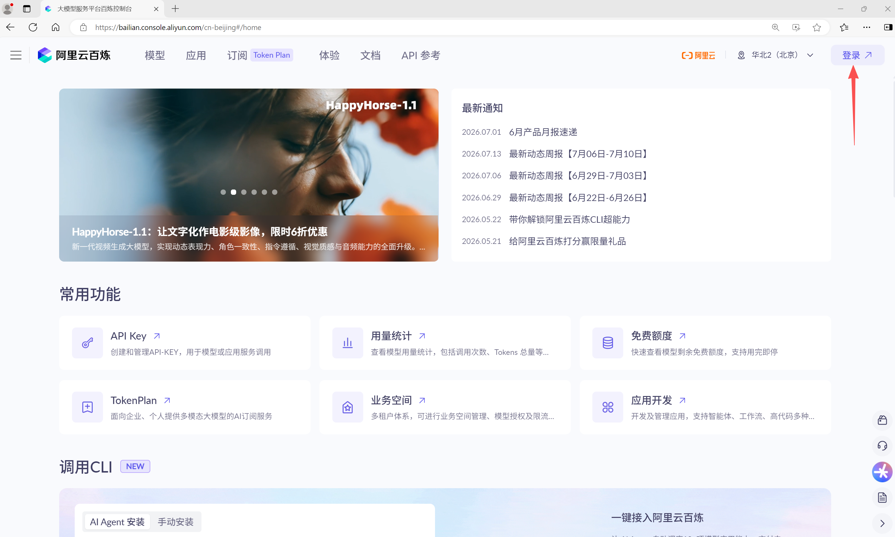
Task: Expand the 华北2（北京） region dropdown
Action: [775, 55]
